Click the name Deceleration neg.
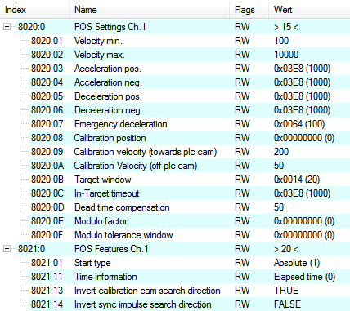Image resolution: width=350 pixels, height=311 pixels. 109,110
